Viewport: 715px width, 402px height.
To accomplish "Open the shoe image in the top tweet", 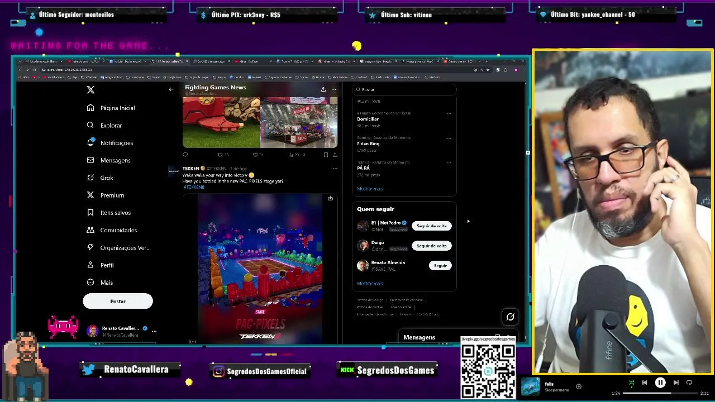I will [x=221, y=122].
